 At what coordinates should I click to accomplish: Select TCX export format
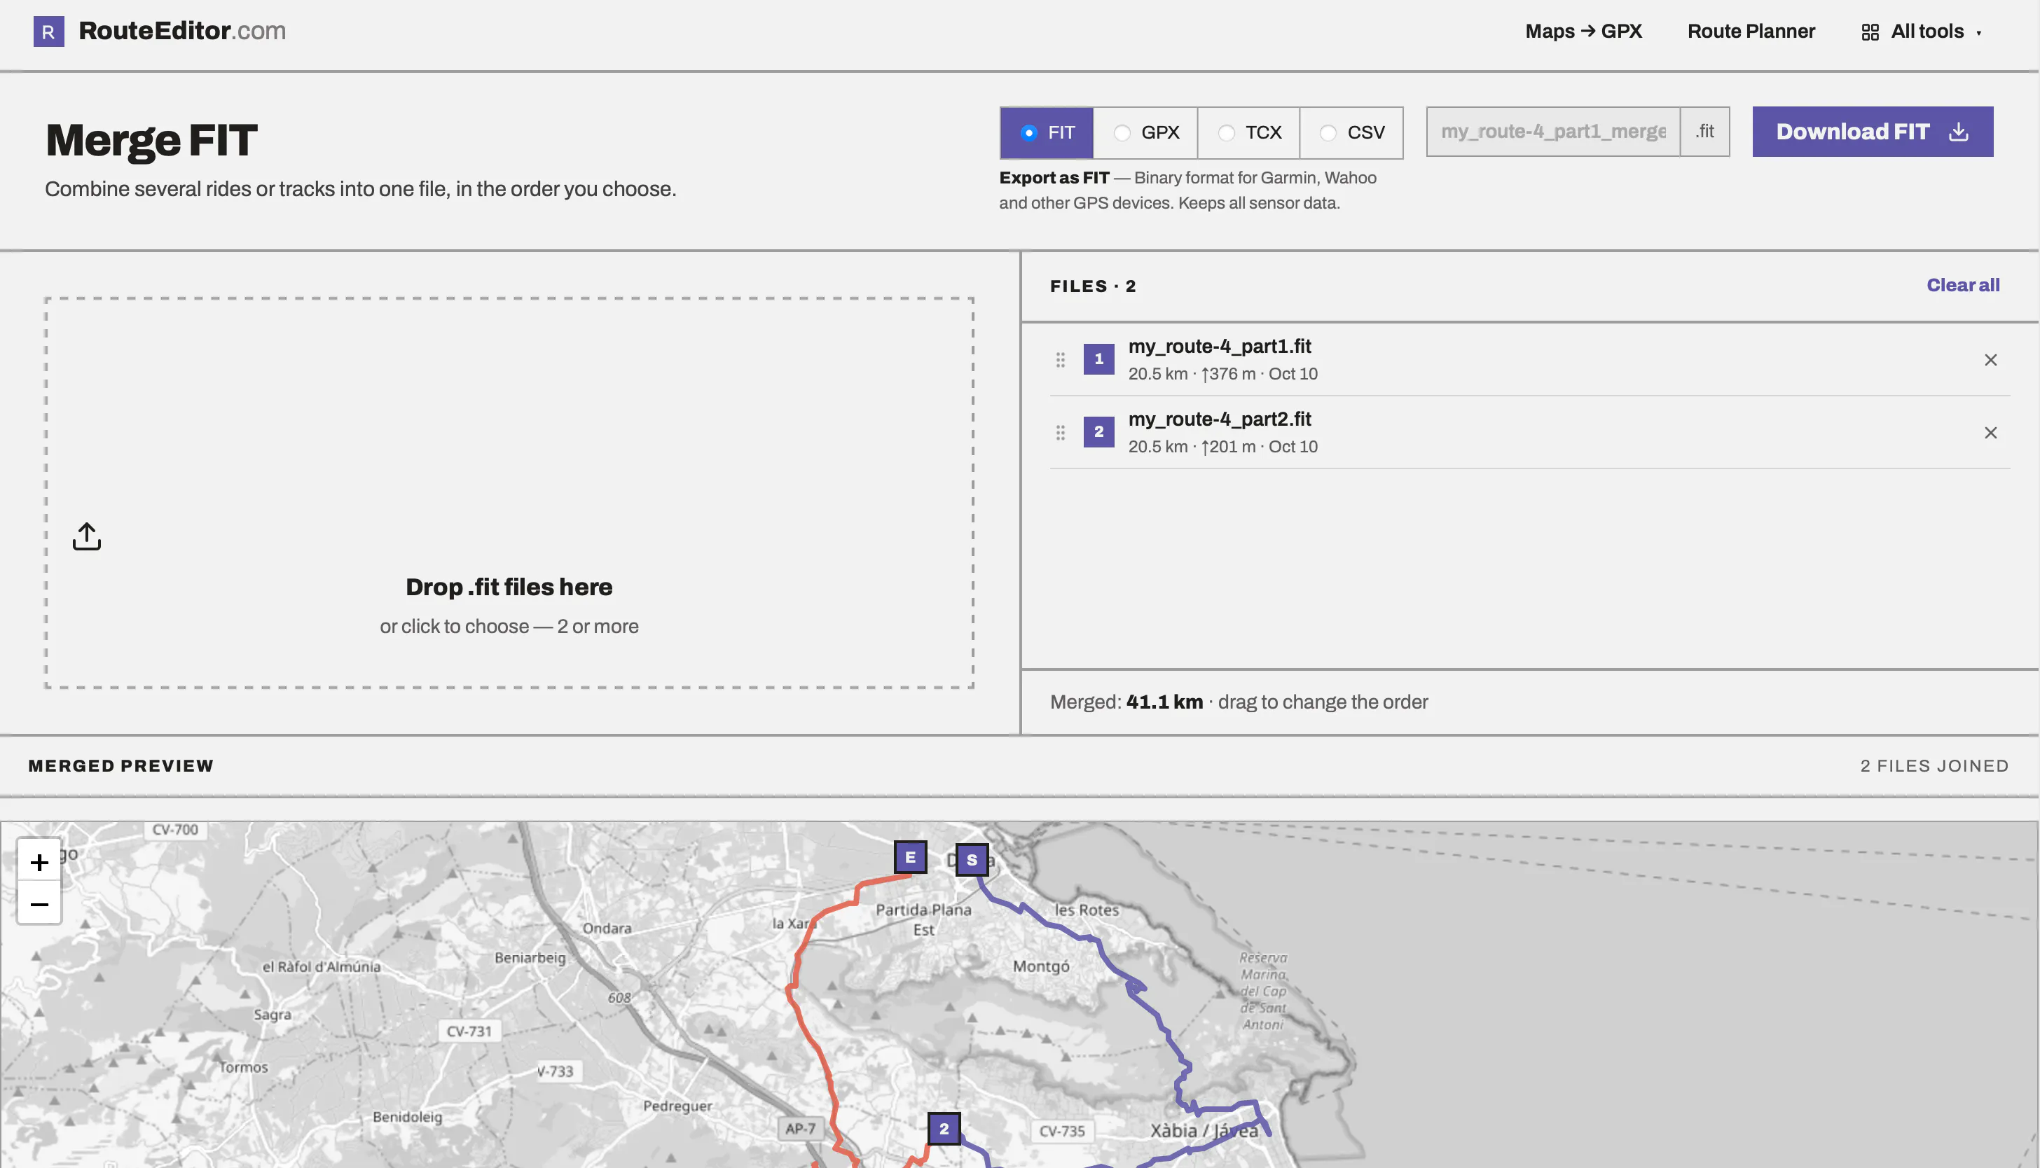1248,132
